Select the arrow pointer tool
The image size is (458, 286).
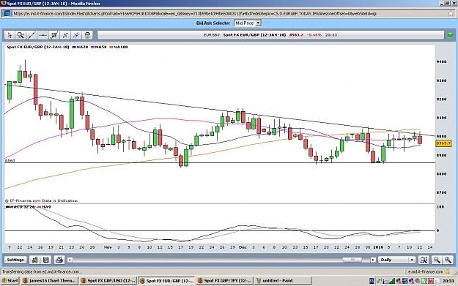point(10,35)
